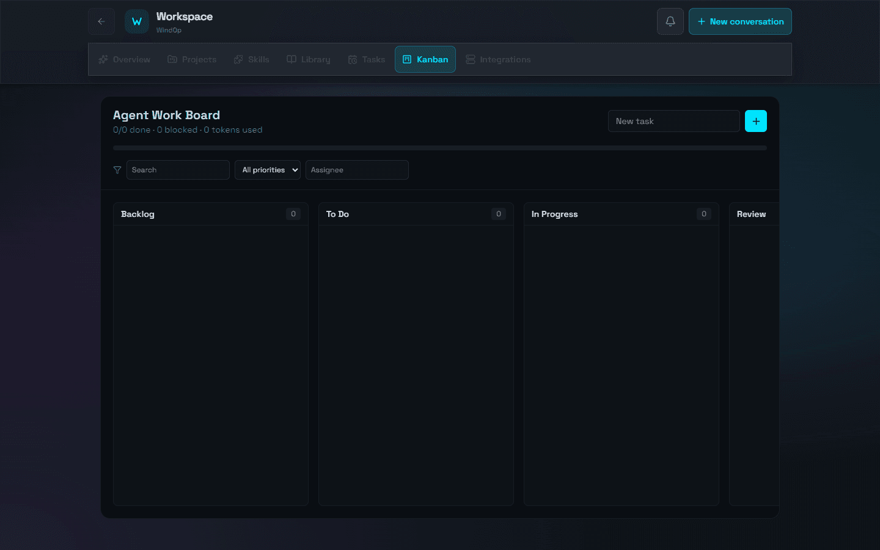Open notifications bell
This screenshot has height=550, width=880.
(670, 21)
